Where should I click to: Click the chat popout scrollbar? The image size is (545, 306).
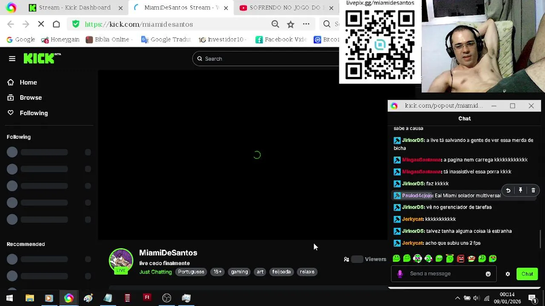pyautogui.click(x=540, y=239)
